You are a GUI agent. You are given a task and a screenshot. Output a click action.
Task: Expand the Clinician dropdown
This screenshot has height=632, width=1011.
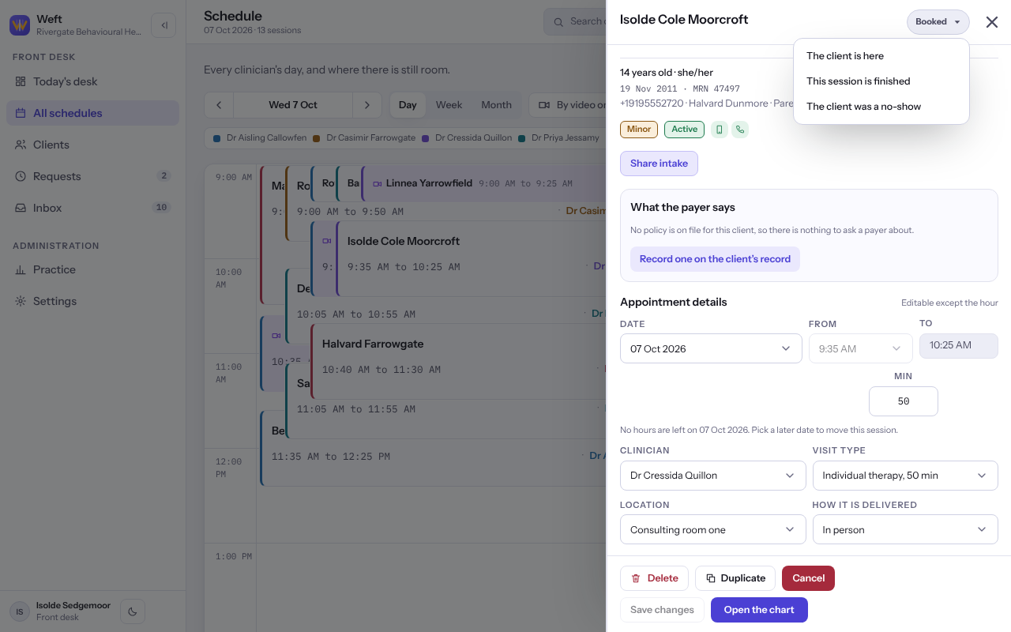coord(712,476)
